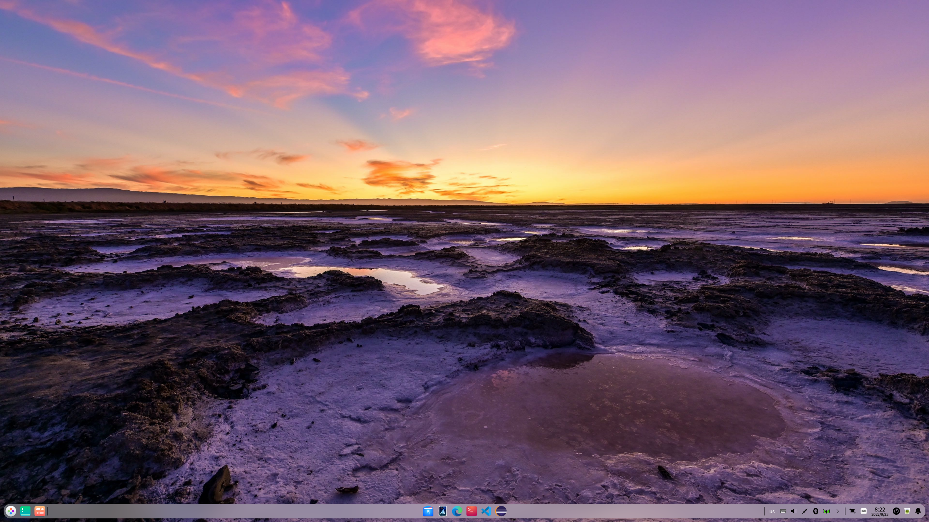The width and height of the screenshot is (929, 522).
Task: Open the Control Center orange dock icon
Action: tap(40, 511)
